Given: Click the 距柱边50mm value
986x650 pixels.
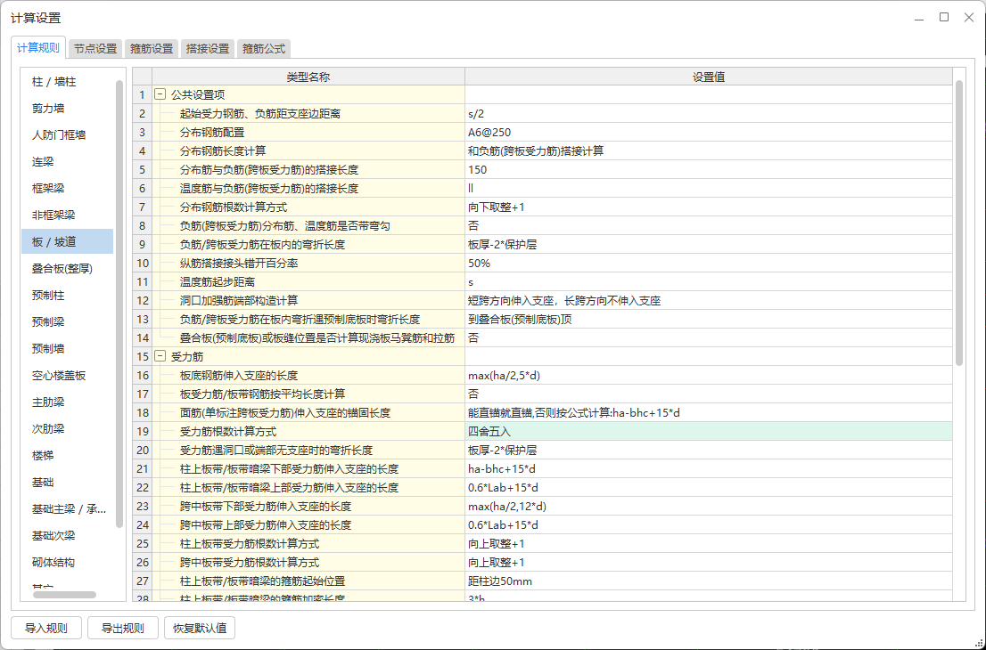Looking at the screenshot, I should coord(709,581).
